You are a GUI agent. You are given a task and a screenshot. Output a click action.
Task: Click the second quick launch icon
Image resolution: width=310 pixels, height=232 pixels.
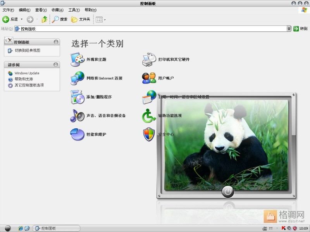coord(27,228)
